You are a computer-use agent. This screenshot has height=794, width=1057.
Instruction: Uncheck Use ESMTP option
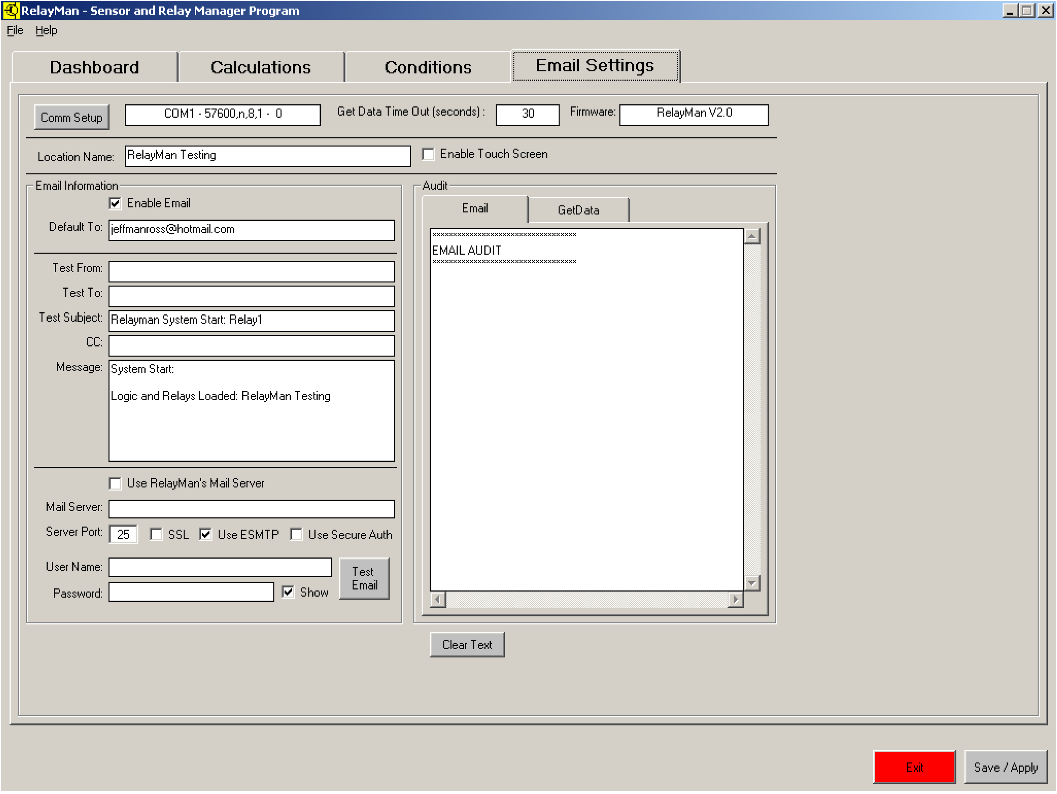(206, 535)
